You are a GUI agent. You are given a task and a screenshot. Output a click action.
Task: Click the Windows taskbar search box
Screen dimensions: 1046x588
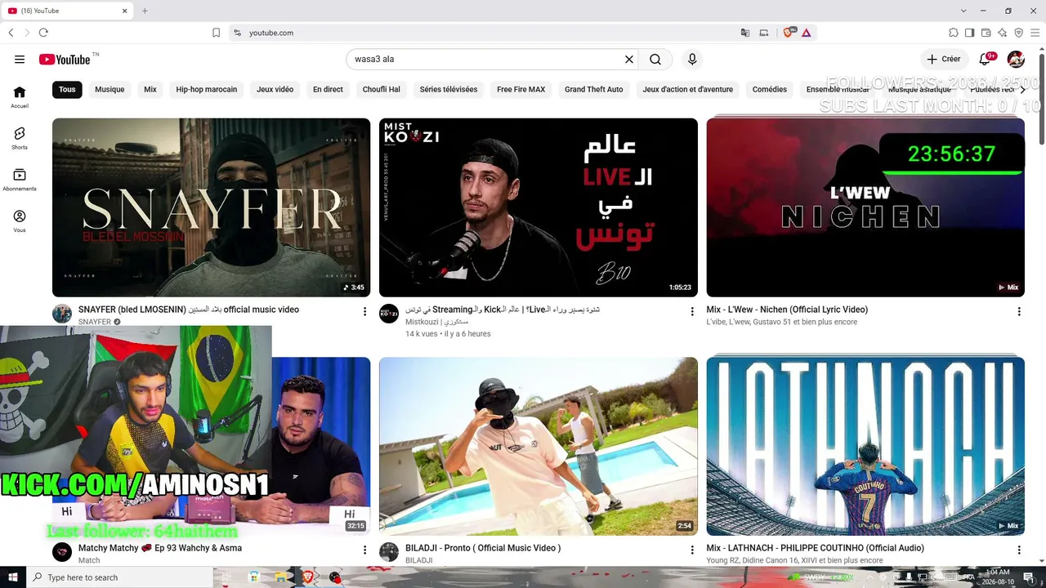point(120,577)
